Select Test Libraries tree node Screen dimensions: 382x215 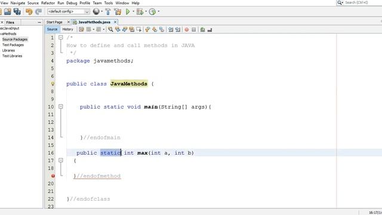[12, 56]
